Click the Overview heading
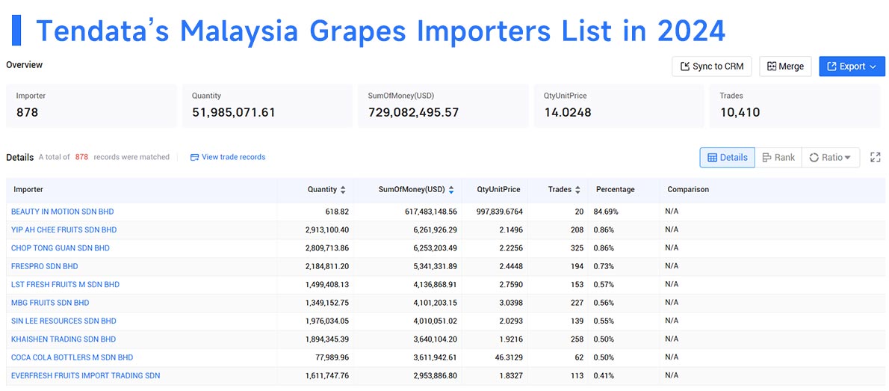The height and width of the screenshot is (391, 889). pyautogui.click(x=25, y=65)
